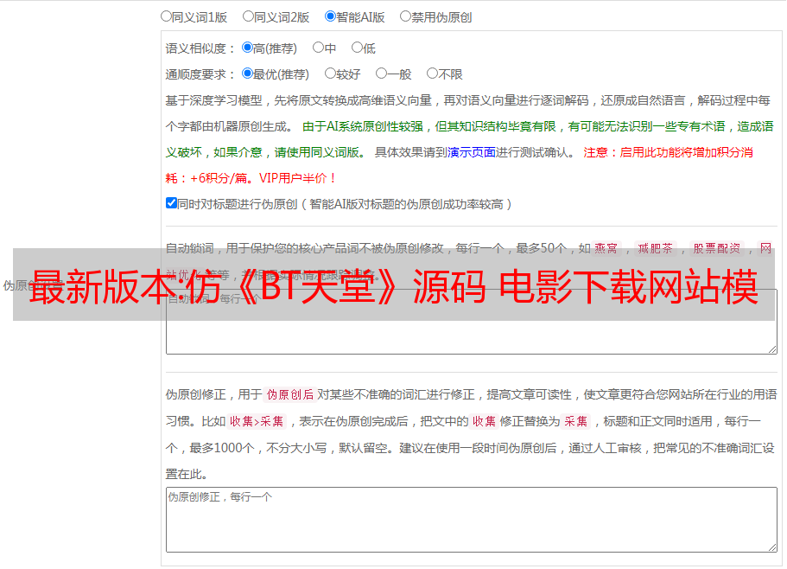Viewport: 787px width, 569px height.
Task: Select 禁用伪原创 radio option
Action: [405, 16]
